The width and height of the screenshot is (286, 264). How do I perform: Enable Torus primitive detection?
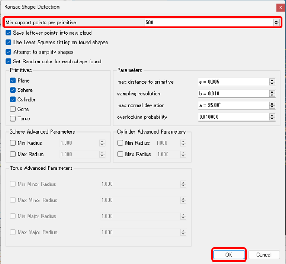click(13, 119)
